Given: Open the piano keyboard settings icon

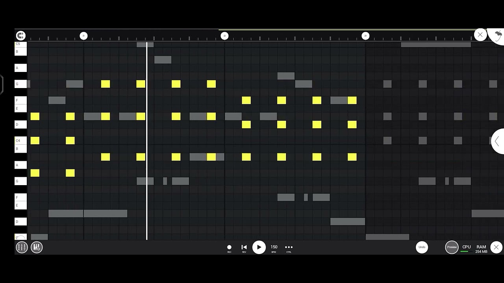Looking at the screenshot, I should 37,247.
